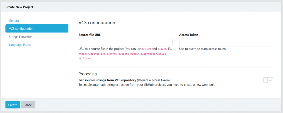Cancel project creation
Image resolution: width=283 pixels, height=113 pixels.
click(28, 105)
